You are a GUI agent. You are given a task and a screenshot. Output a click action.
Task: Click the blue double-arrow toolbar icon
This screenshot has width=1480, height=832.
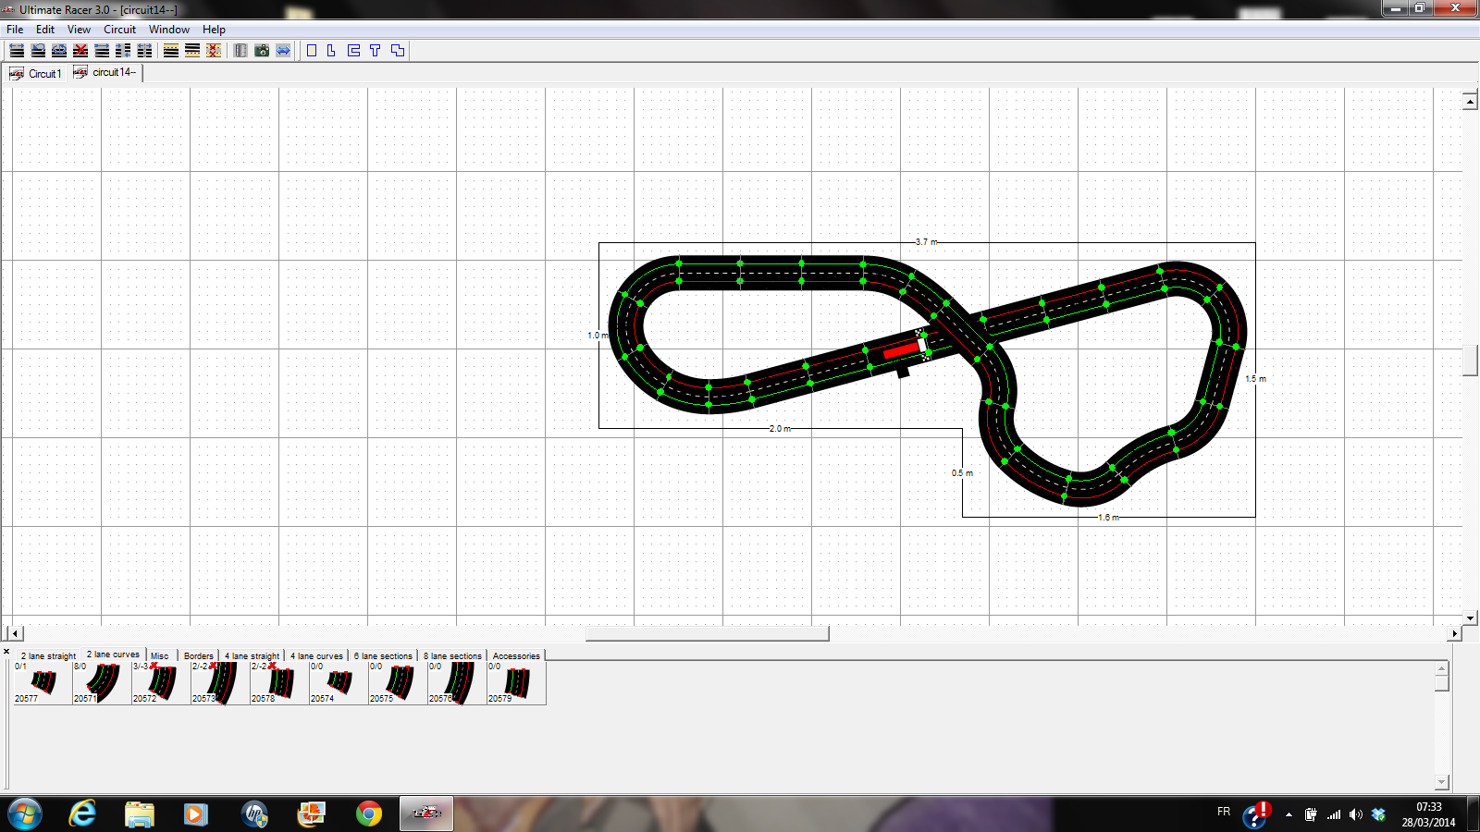point(283,51)
